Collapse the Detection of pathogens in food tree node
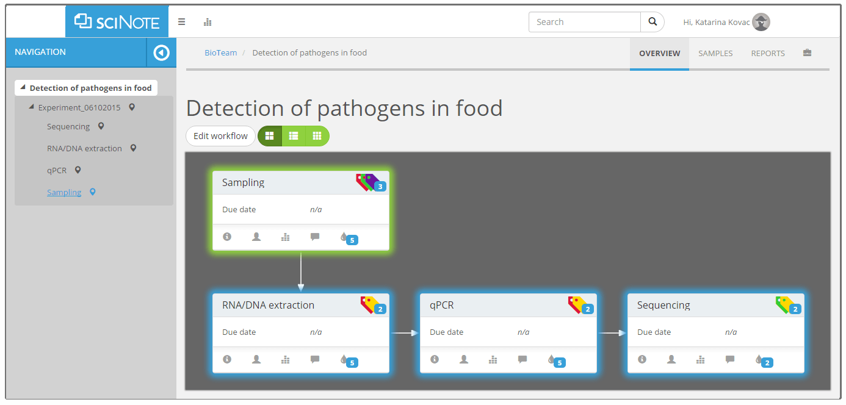This screenshot has height=405, width=846. 23,88
